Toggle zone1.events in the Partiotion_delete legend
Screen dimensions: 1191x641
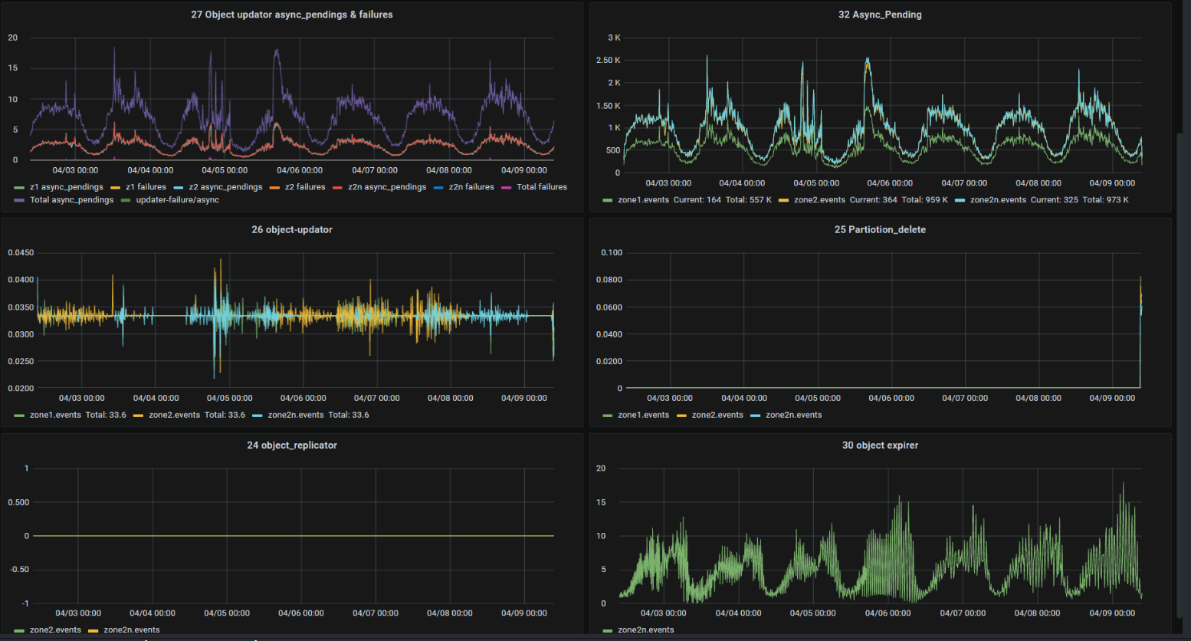[x=643, y=415]
